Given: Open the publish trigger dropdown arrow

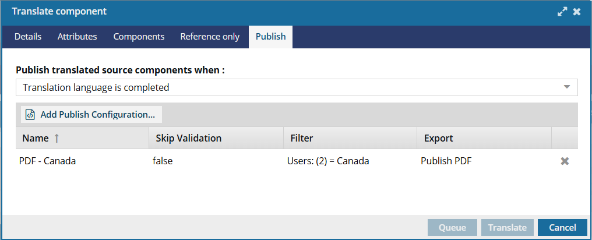Looking at the screenshot, I should (x=567, y=87).
